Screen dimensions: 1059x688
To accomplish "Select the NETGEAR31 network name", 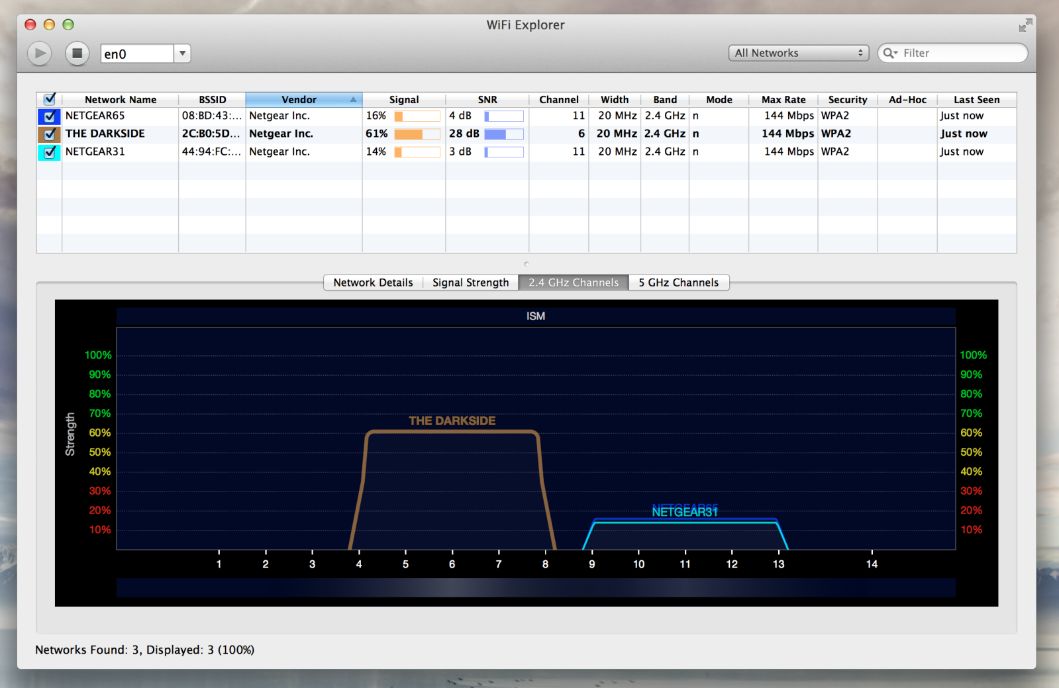I will pyautogui.click(x=95, y=151).
